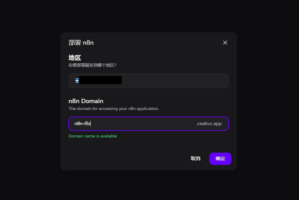299x200 pixels.
Task: Click the 部署 n8n dialog title
Action: pos(81,43)
